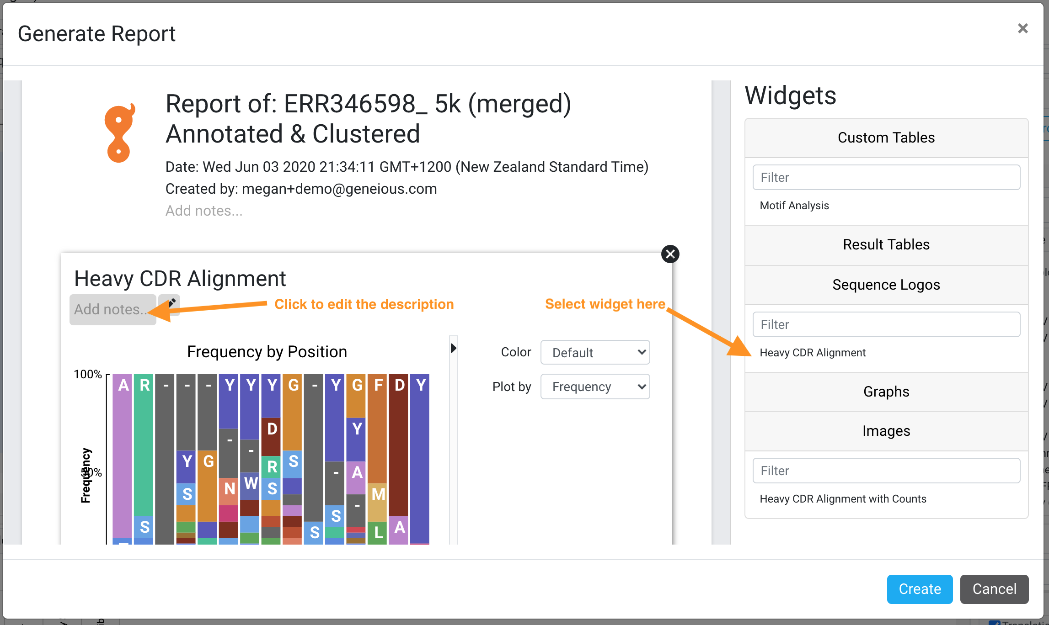
Task: Select the Motif Analysis widget
Action: click(x=794, y=206)
